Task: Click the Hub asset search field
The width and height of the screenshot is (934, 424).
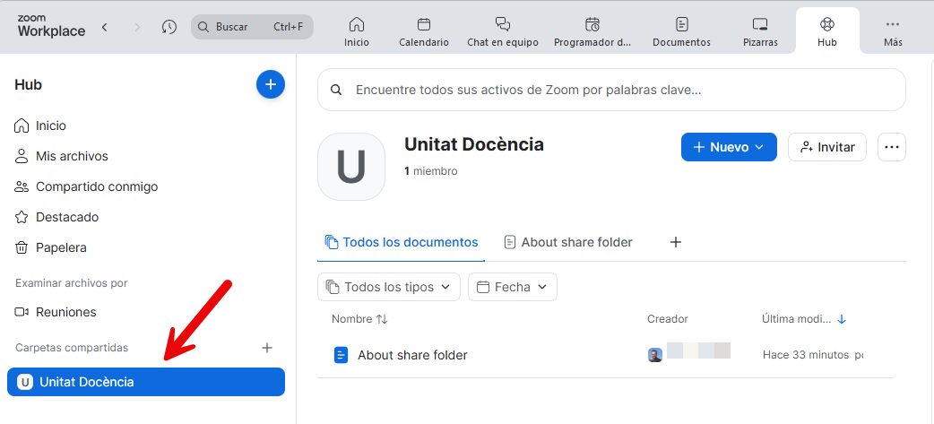Action: tap(611, 90)
